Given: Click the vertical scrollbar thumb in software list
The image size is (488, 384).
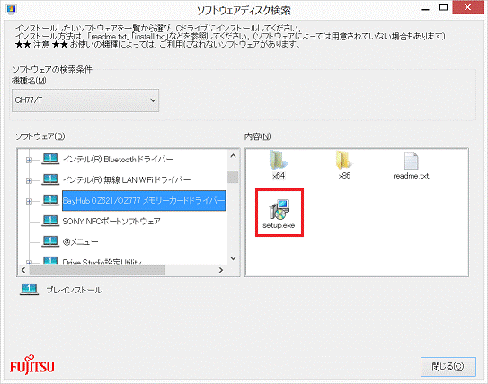Looking at the screenshot, I should point(233,177).
